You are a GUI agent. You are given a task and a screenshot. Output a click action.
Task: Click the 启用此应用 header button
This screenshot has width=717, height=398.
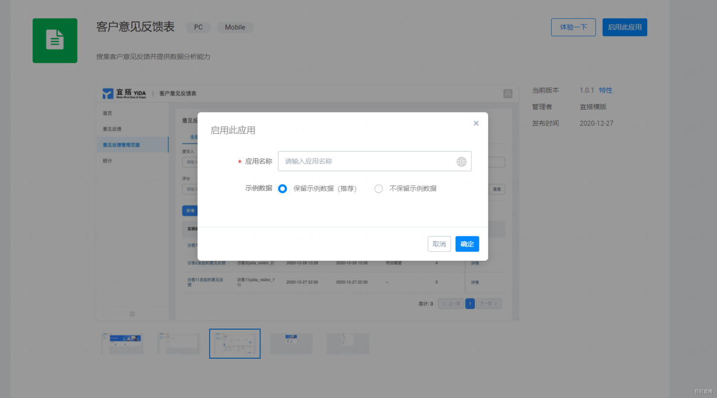coord(625,27)
